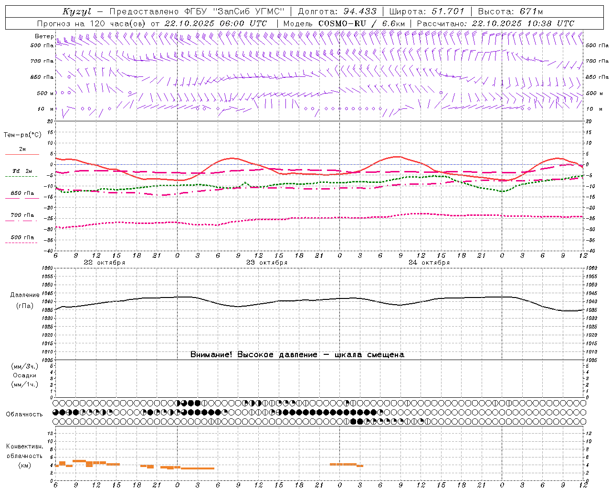Click the (гПа) unit under Давление
Viewport: 611px width, 489px height.
tap(25, 306)
